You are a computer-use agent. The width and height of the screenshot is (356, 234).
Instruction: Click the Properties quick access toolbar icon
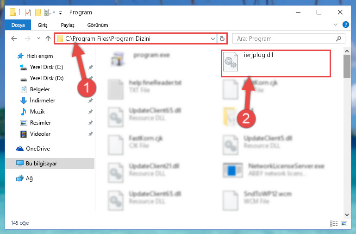click(x=28, y=12)
